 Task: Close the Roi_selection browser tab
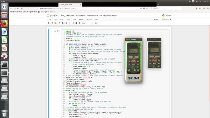(81, 4)
